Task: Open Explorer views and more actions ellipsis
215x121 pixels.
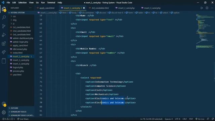Action: pyautogui.click(x=30, y=8)
